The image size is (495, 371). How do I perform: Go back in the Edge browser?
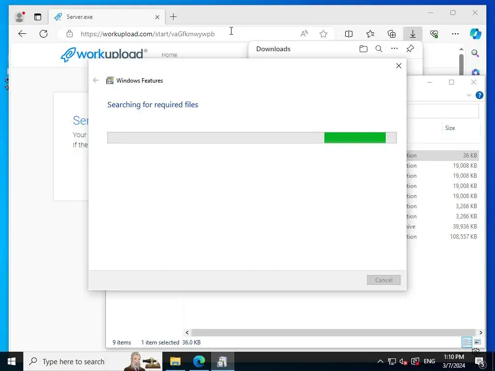22,34
